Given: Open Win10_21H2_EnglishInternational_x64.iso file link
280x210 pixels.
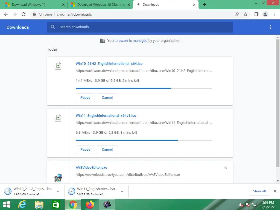Looking at the screenshot, I should (x=109, y=63).
